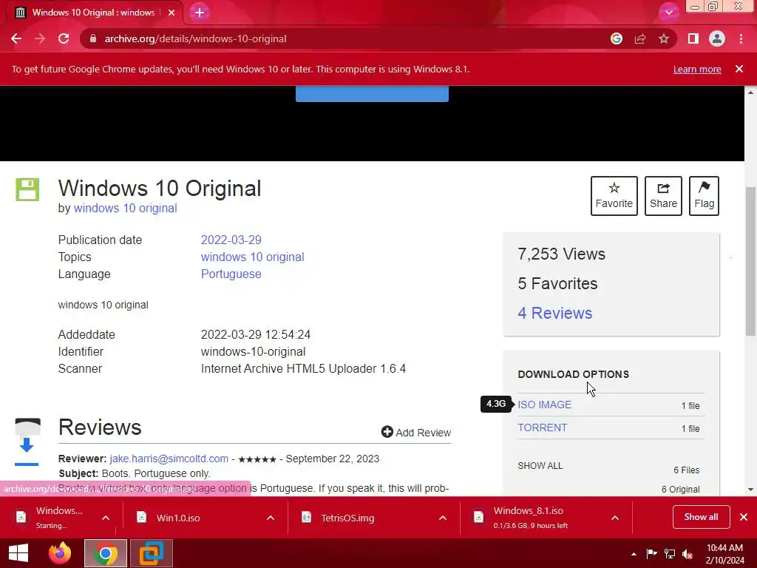Open a new tab with the plus button
Image resolution: width=757 pixels, height=568 pixels.
coord(200,13)
